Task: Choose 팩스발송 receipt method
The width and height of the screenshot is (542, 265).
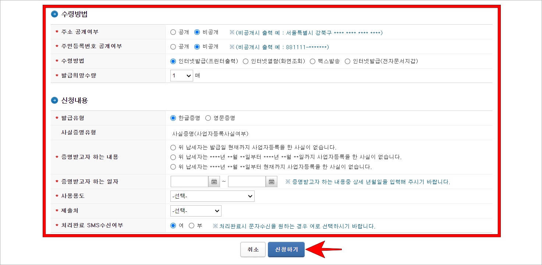Action: pyautogui.click(x=312, y=61)
